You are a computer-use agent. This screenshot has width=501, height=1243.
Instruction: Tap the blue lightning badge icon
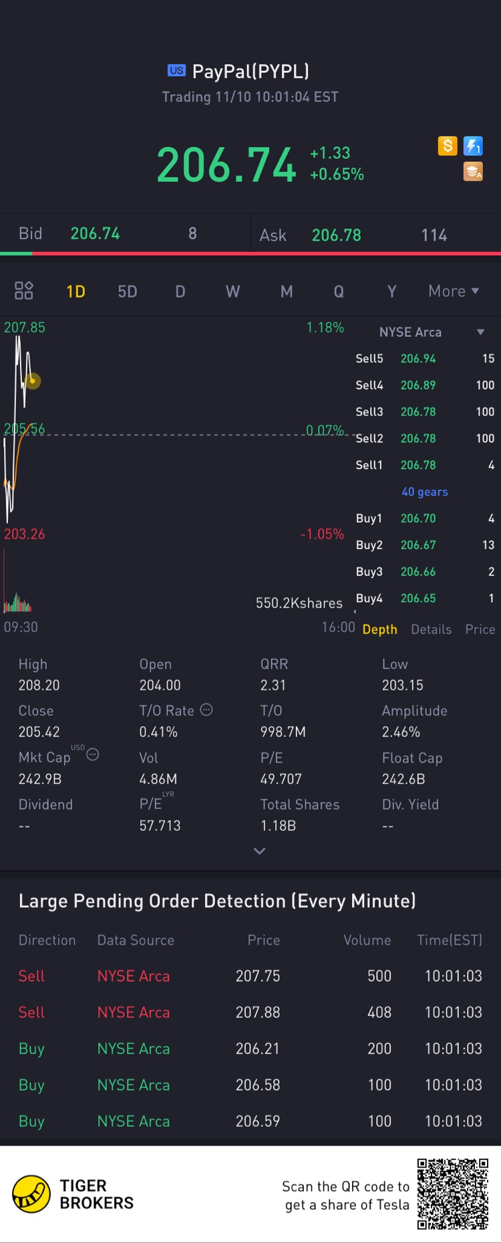pyautogui.click(x=473, y=146)
